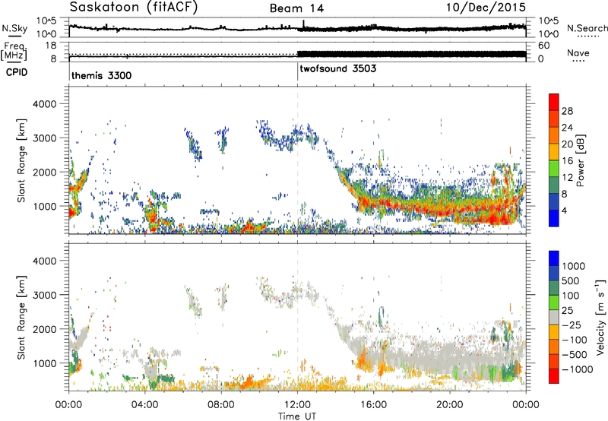Screen dimensions: 608x421
Task: Click the gray segment of the velocity color bar
Action: [x=554, y=318]
